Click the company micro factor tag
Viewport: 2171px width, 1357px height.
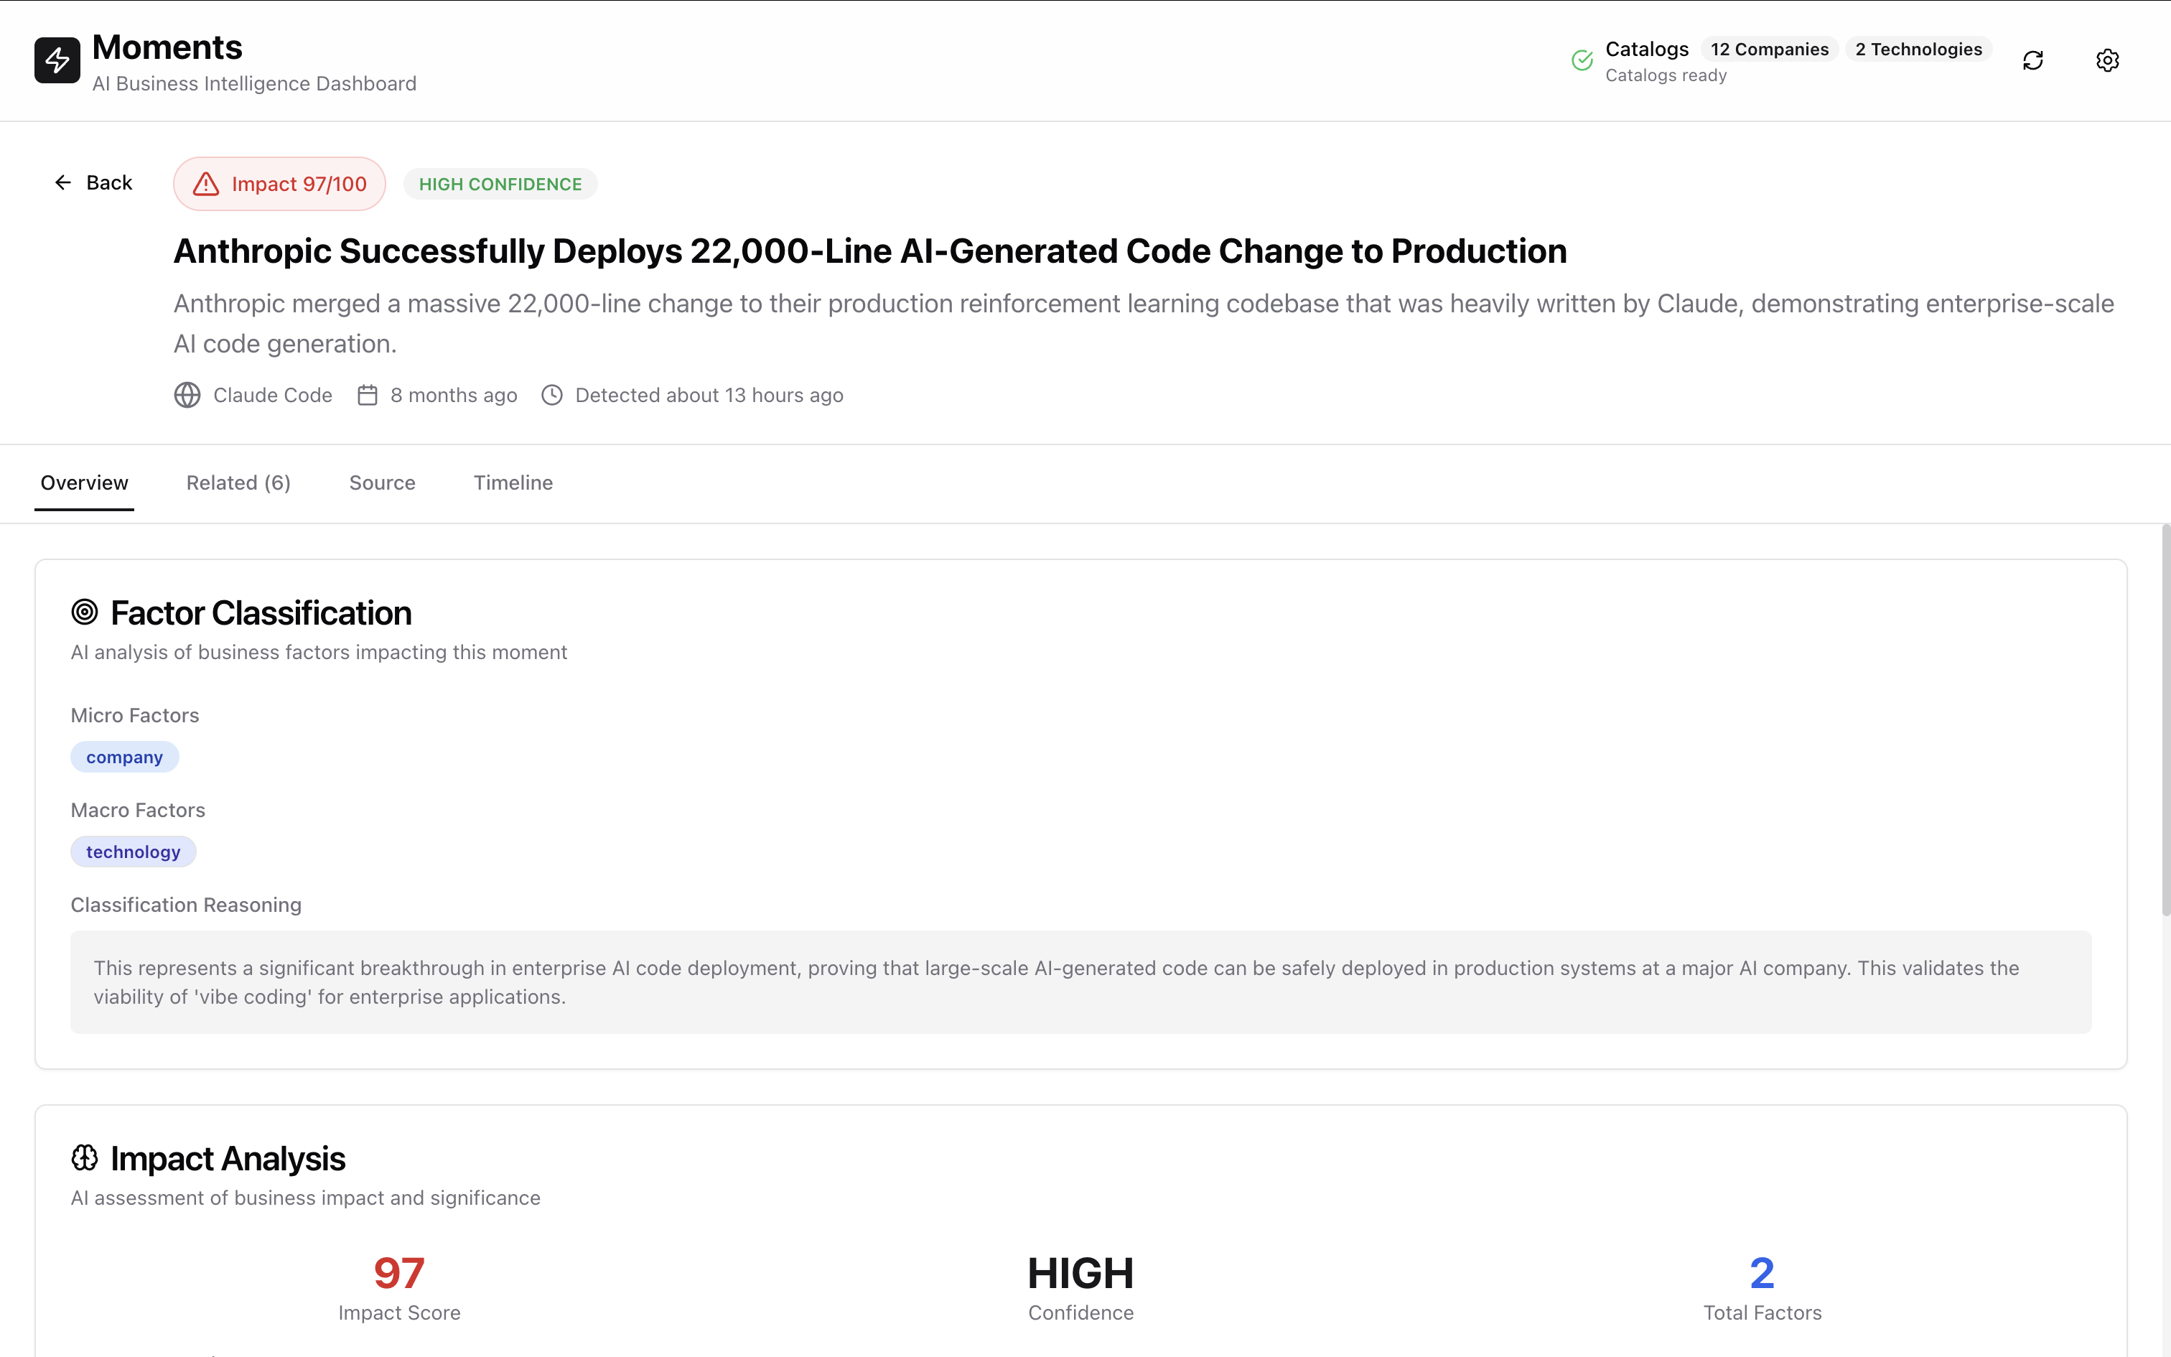[x=125, y=757]
